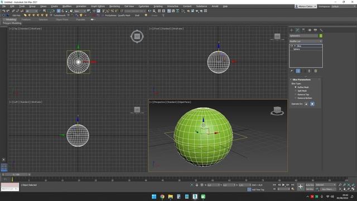Remove modifier from the stack (trash icon)
This screenshot has width=357, height=201.
pos(309,71)
